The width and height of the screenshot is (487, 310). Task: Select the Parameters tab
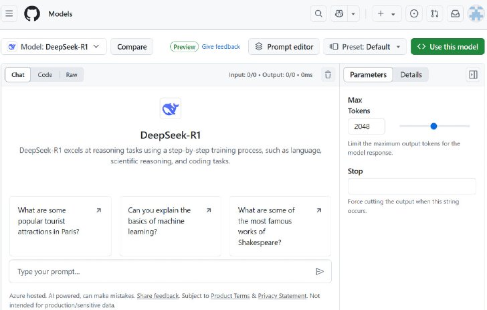click(x=368, y=74)
